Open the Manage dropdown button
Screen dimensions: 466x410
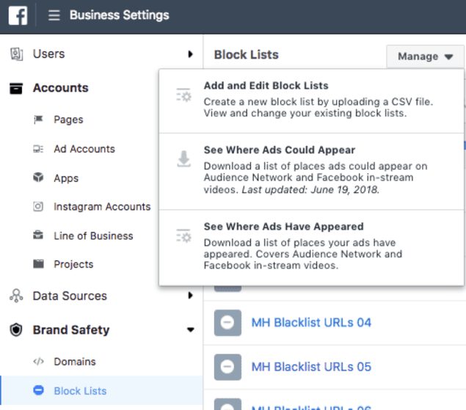click(x=425, y=56)
